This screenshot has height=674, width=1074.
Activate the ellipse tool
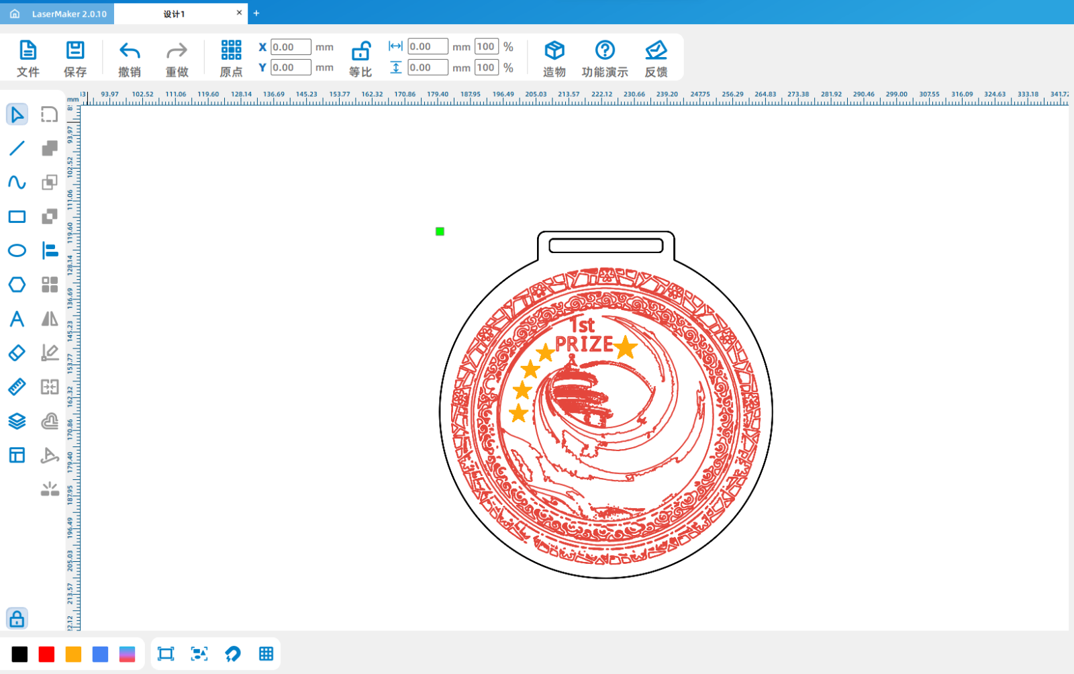(x=17, y=251)
